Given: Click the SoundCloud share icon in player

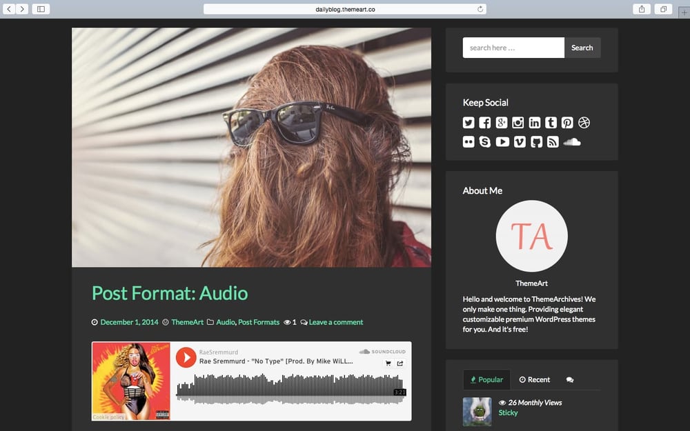Looking at the screenshot, I should 400,363.
